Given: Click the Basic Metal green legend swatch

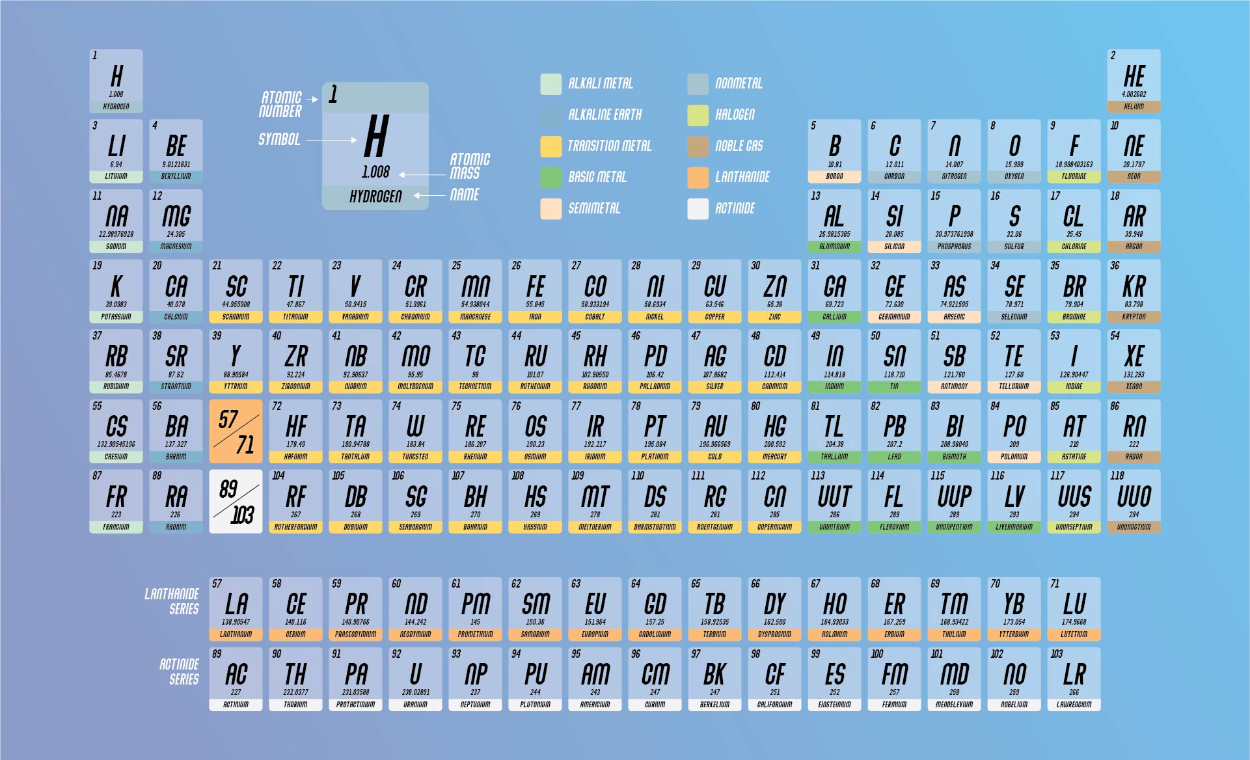Looking at the screenshot, I should pyautogui.click(x=551, y=178).
